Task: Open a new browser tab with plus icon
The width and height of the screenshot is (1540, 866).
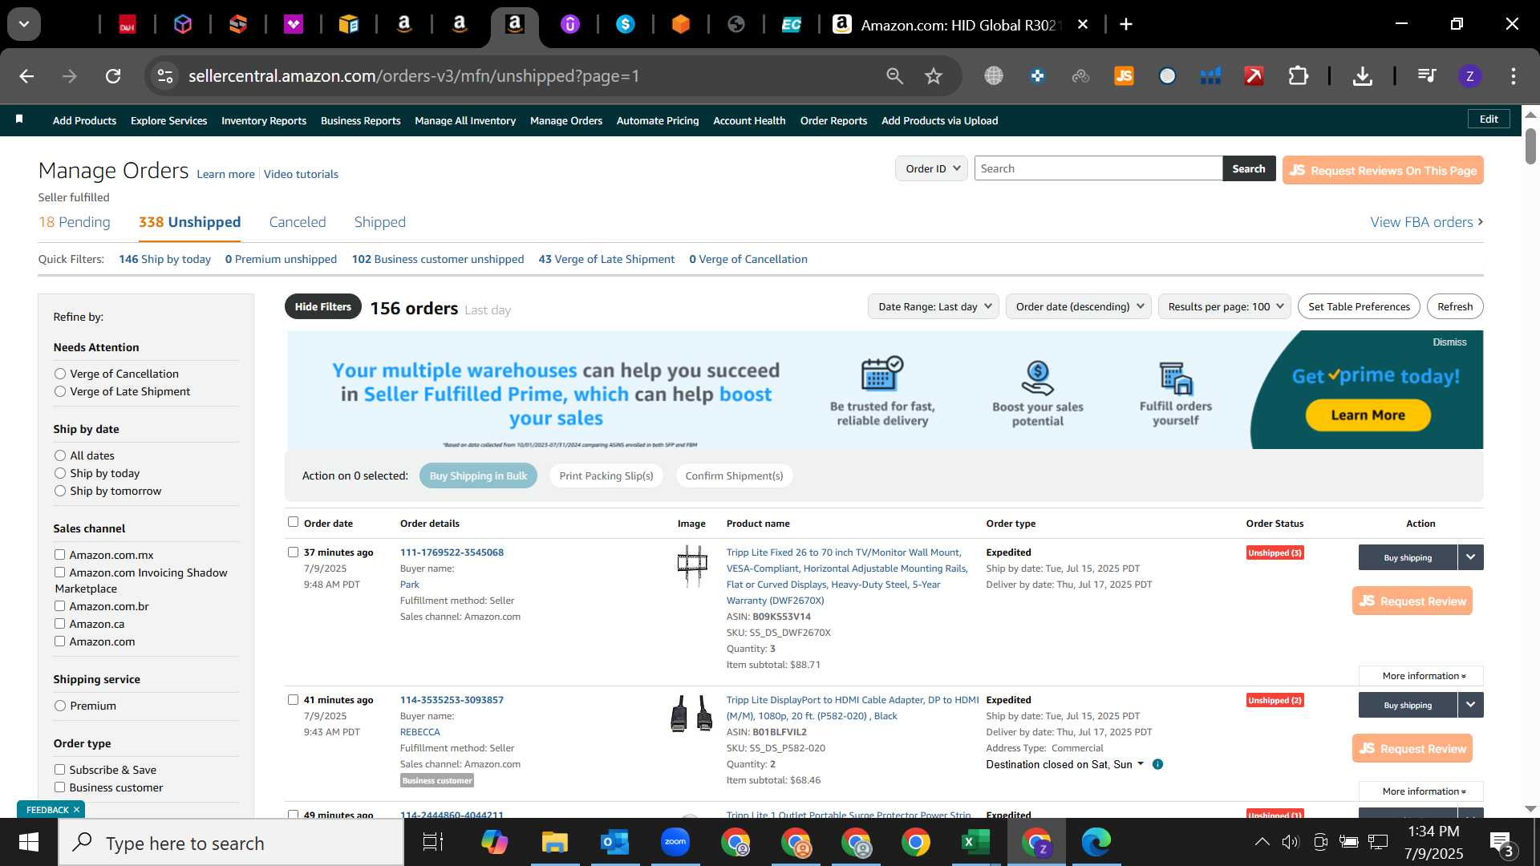Action: [x=1126, y=24]
